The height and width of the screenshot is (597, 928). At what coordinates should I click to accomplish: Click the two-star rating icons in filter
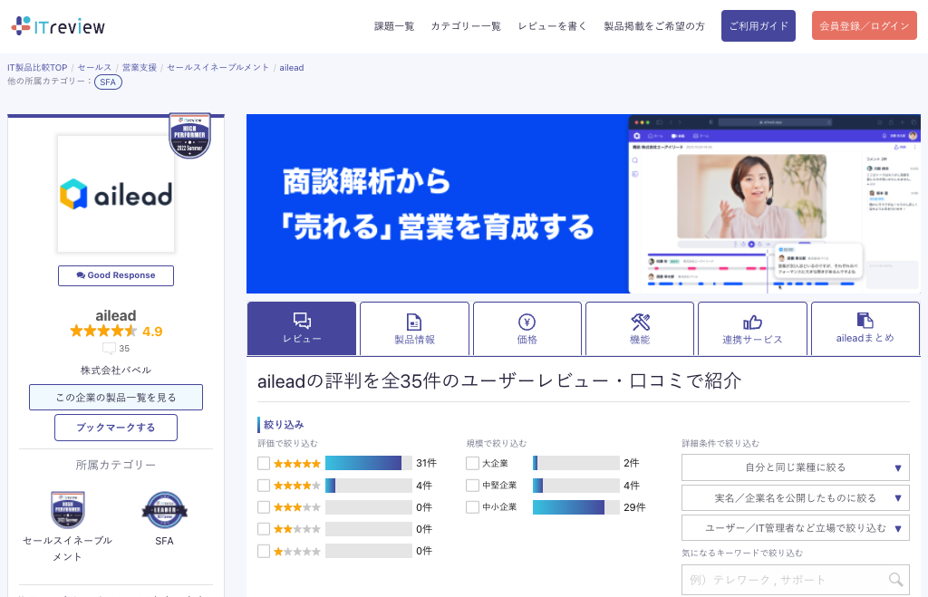coord(297,529)
